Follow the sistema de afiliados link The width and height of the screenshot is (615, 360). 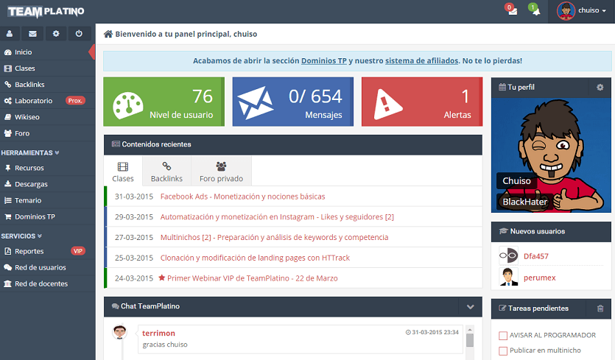click(421, 61)
